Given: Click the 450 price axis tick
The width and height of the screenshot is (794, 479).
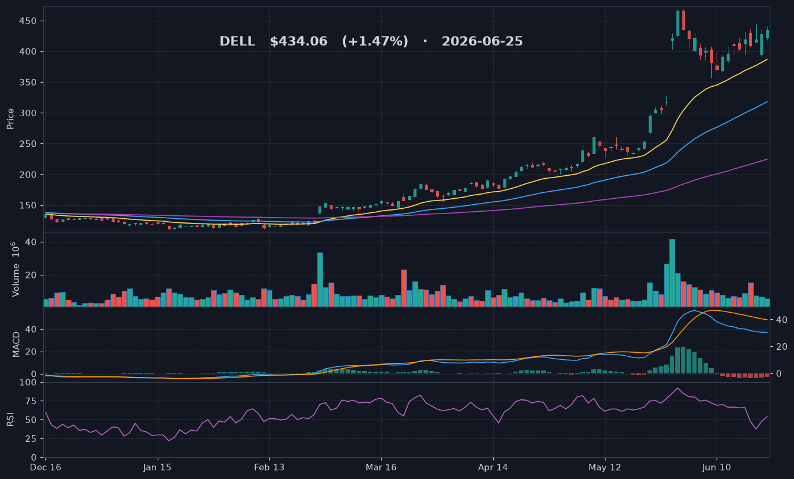Looking at the screenshot, I should [x=29, y=21].
